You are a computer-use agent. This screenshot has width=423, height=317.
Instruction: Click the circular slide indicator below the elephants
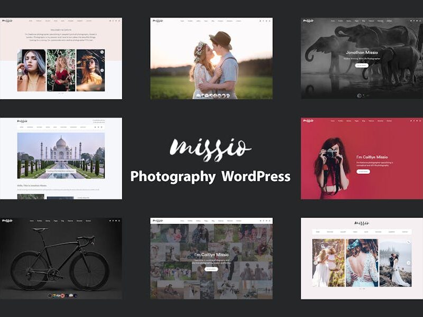[359, 96]
